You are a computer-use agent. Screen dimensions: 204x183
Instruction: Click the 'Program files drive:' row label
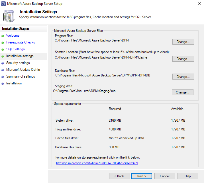68,129
